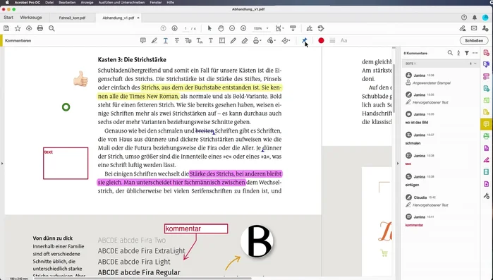493x280 pixels.
Task: Select the 'einfügen' comment by Janina
Action: (x=440, y=181)
